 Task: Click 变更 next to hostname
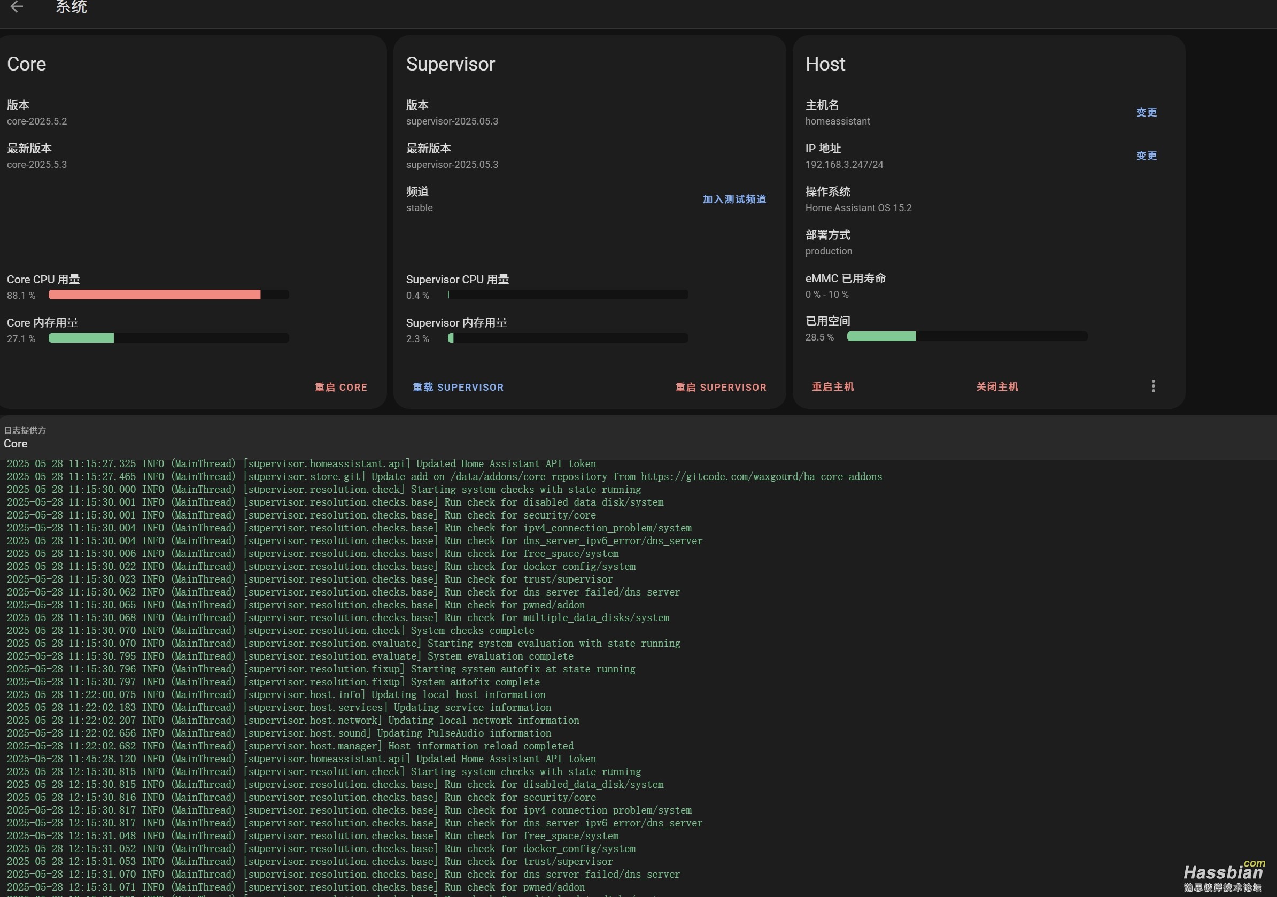tap(1146, 112)
